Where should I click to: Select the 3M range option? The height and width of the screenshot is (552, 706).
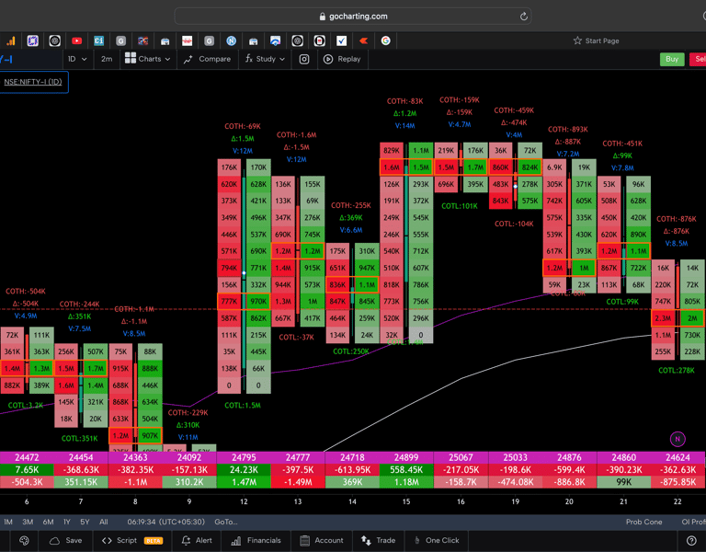tap(28, 522)
